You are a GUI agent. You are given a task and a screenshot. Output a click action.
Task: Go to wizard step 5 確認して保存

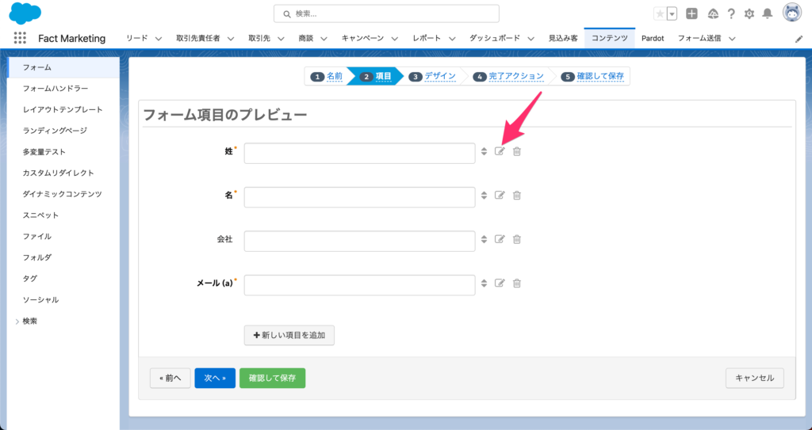(x=600, y=76)
